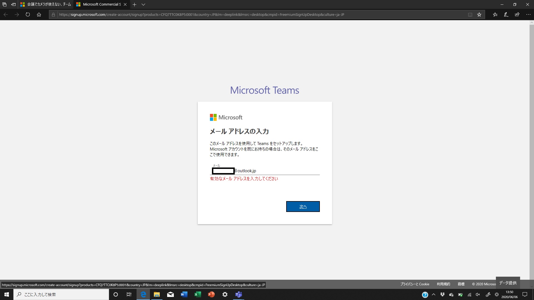
Task: Open the Windows Start menu
Action: tap(7, 294)
